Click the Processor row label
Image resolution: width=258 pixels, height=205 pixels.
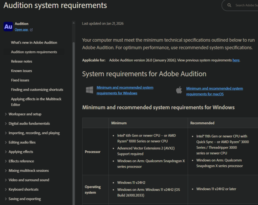tap(92, 152)
